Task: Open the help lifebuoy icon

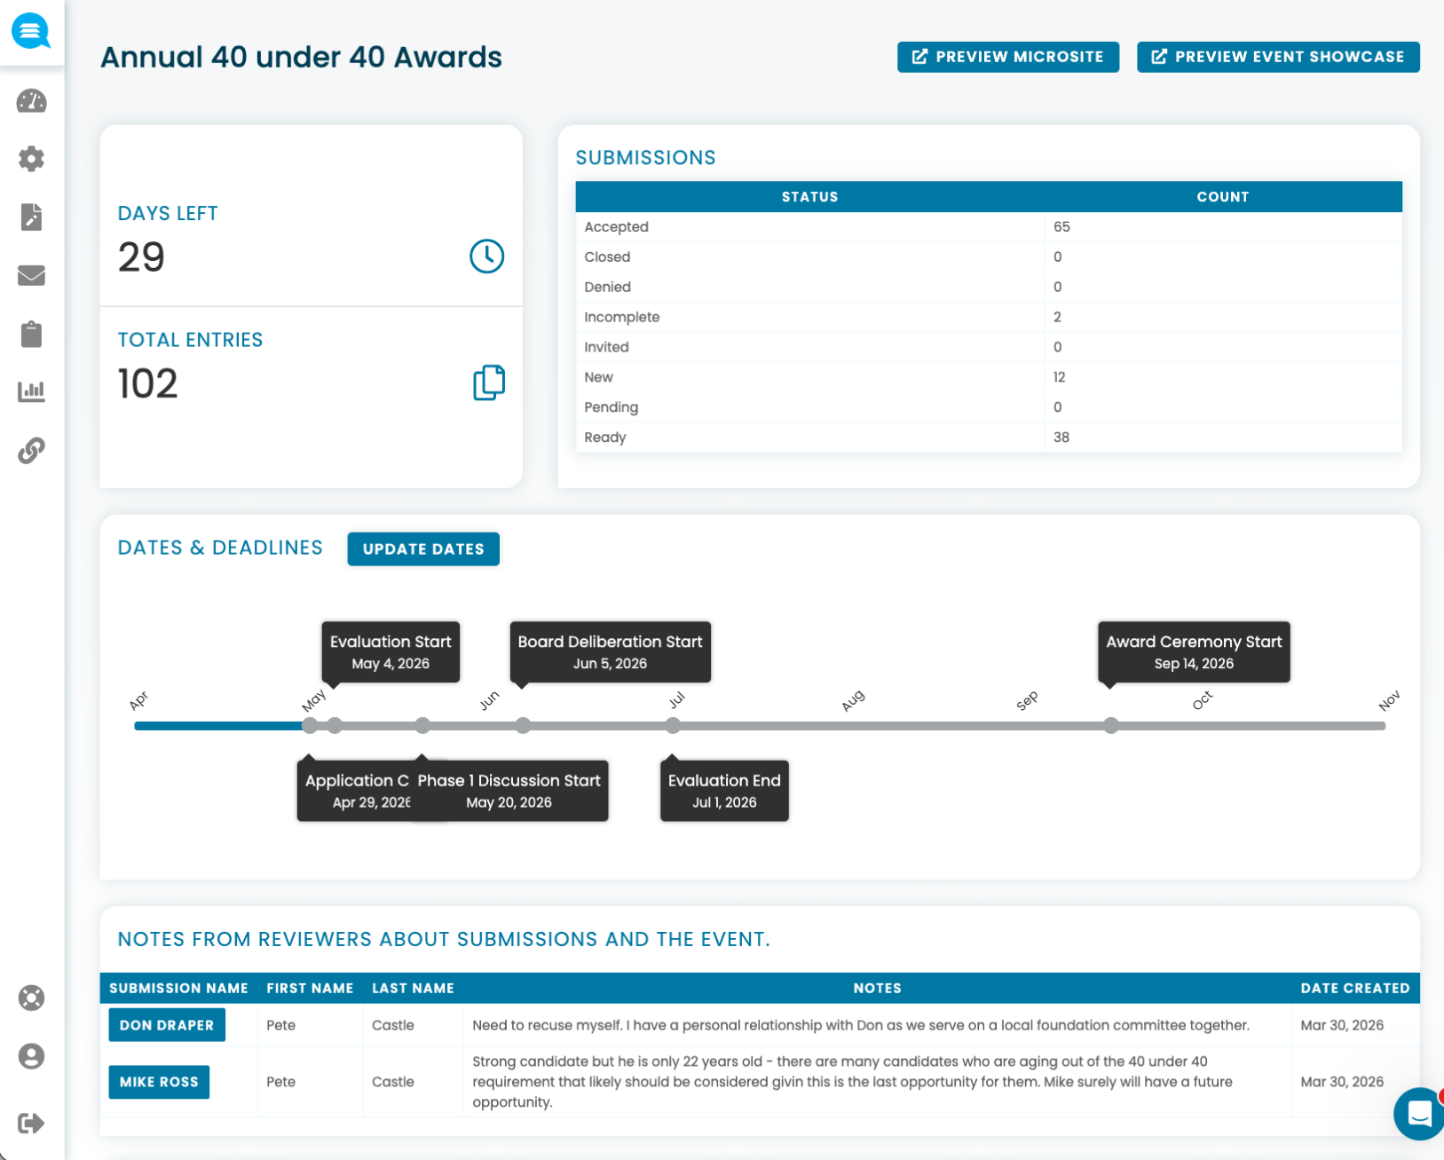Action: 31,998
